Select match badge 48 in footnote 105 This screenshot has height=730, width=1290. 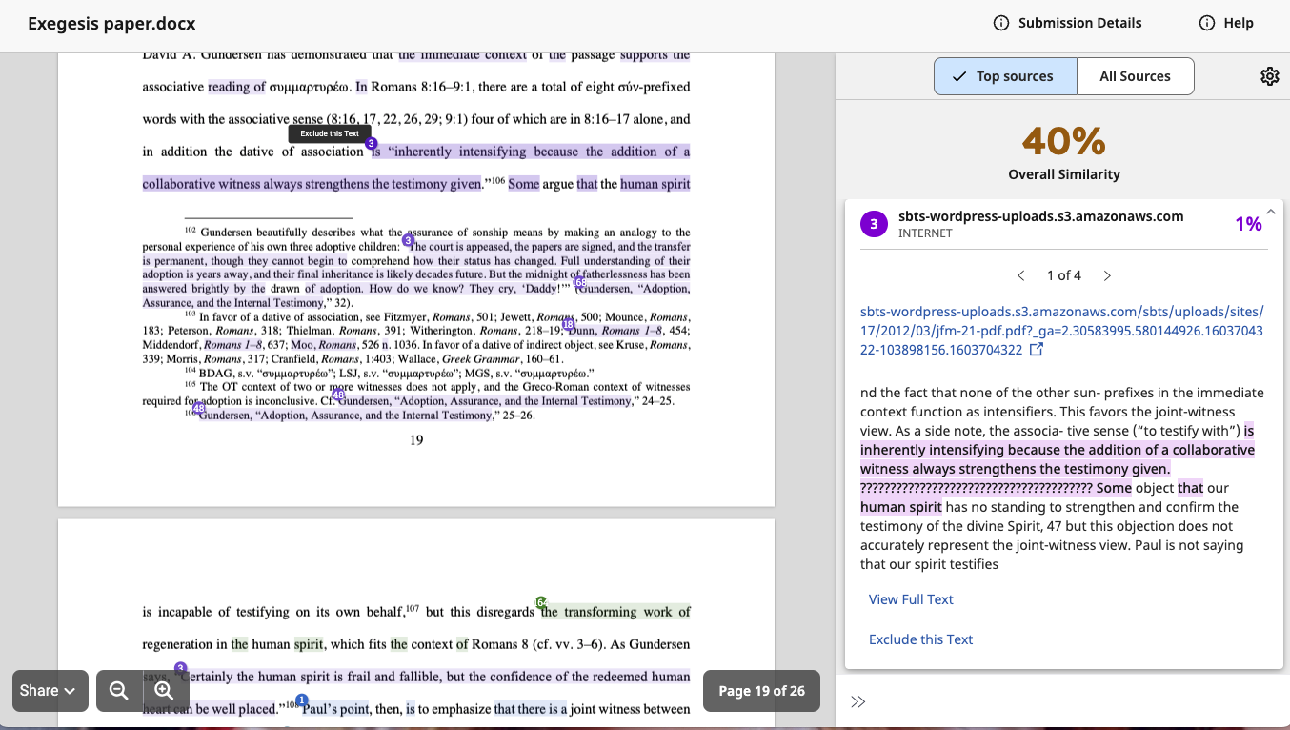338,395
